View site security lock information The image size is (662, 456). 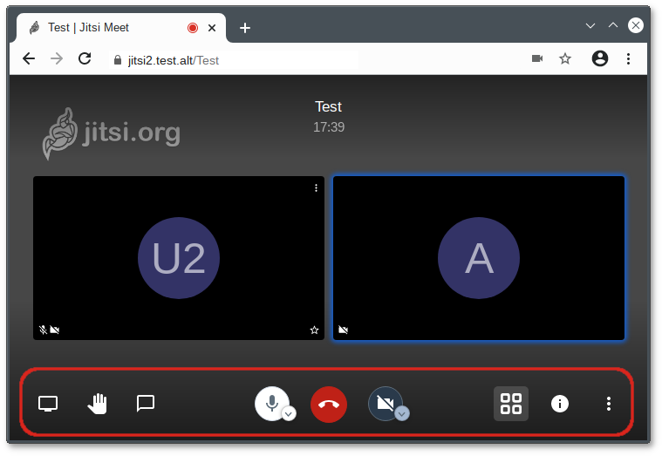[x=118, y=60]
